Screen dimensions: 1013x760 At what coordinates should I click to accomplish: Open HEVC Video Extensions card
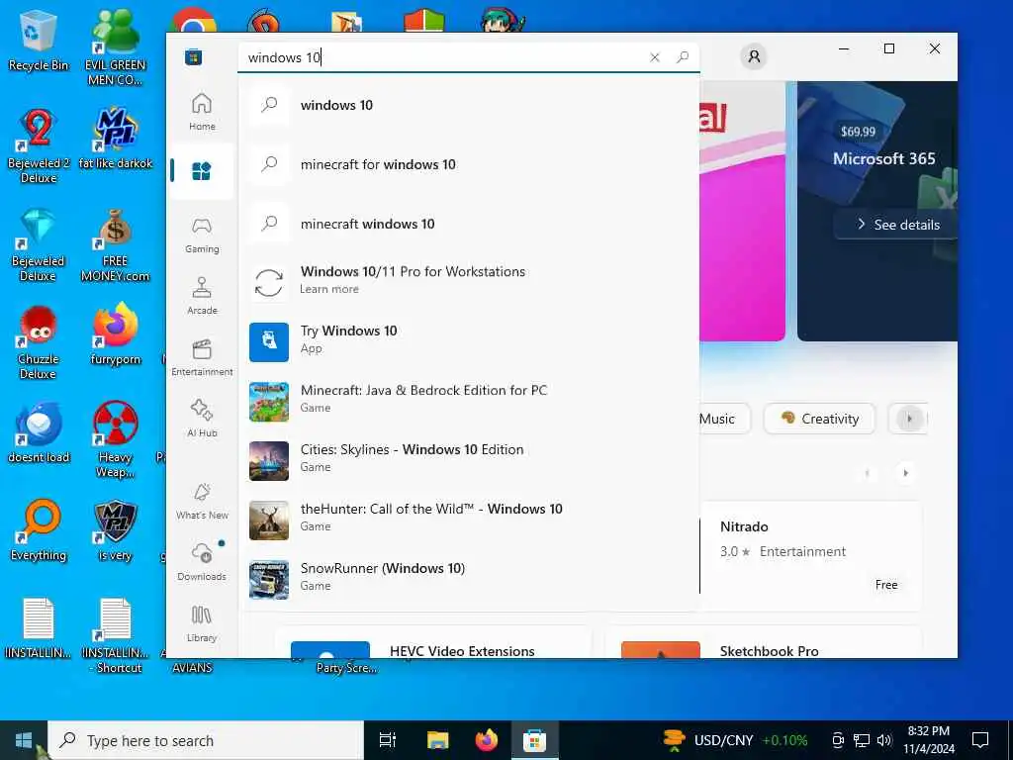coord(433,642)
